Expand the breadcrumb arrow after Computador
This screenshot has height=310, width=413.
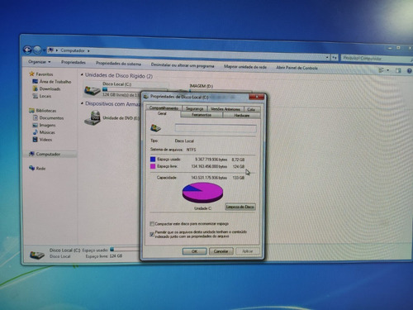coord(88,50)
